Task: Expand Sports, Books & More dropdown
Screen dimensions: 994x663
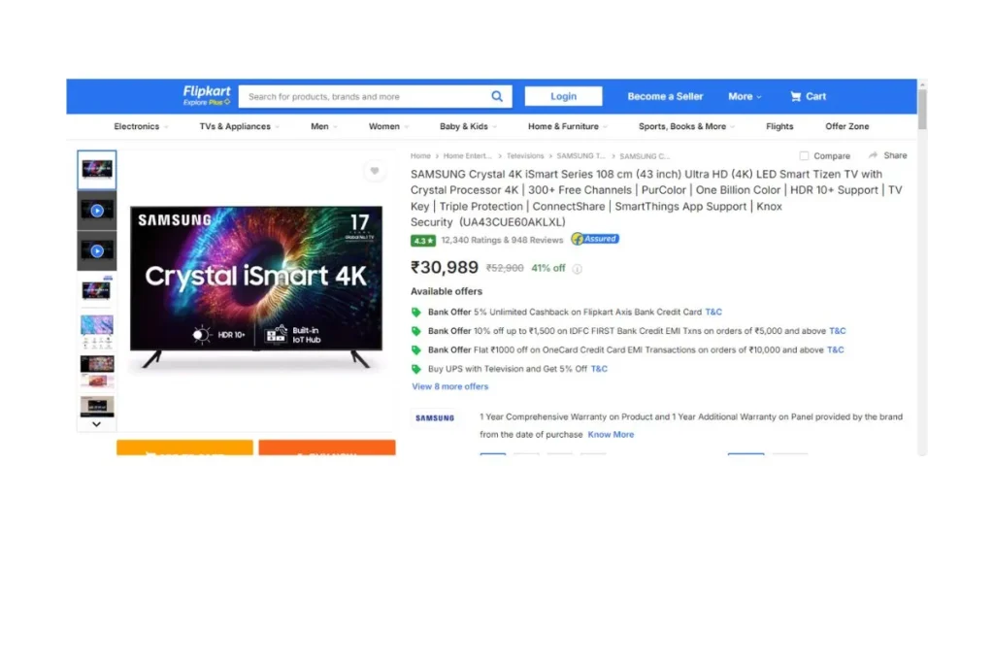Action: (686, 126)
